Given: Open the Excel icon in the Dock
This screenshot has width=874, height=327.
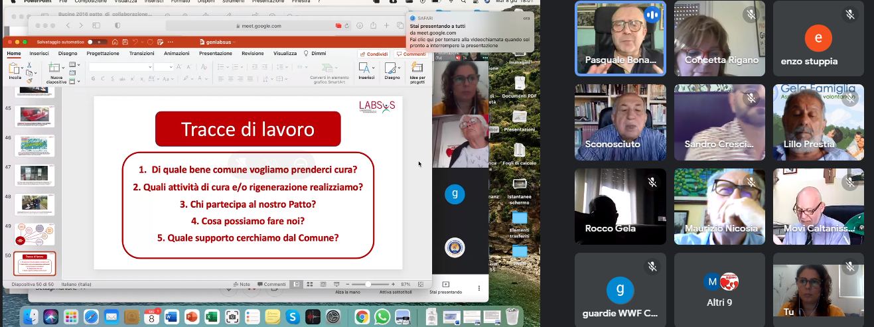Looking at the screenshot, I should click(x=212, y=316).
